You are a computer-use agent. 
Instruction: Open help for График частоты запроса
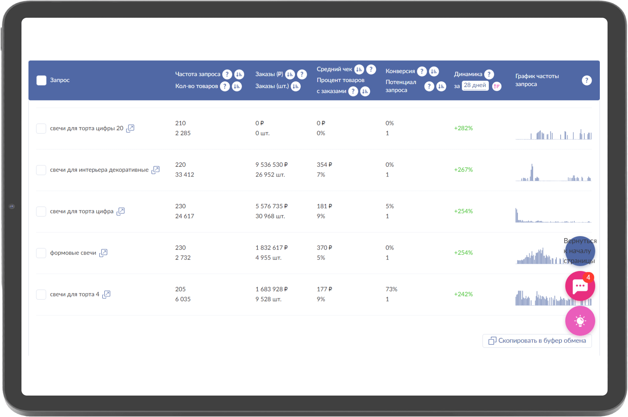(x=587, y=80)
